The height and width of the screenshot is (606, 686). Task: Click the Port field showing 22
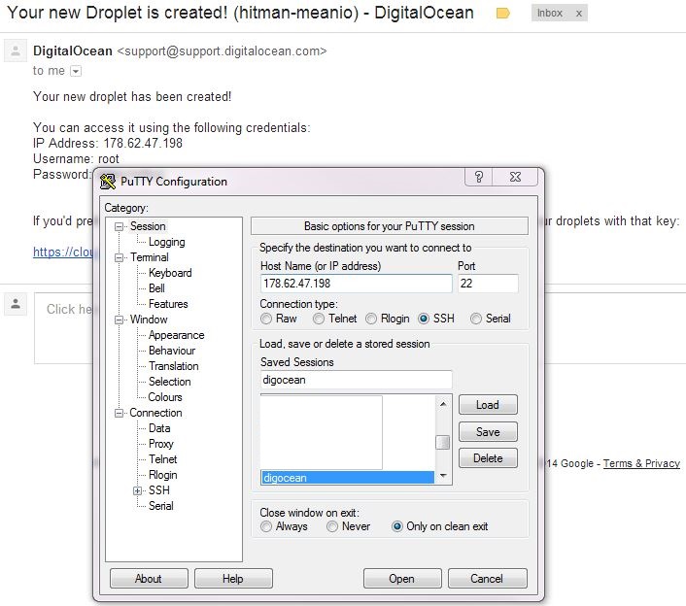(x=488, y=284)
